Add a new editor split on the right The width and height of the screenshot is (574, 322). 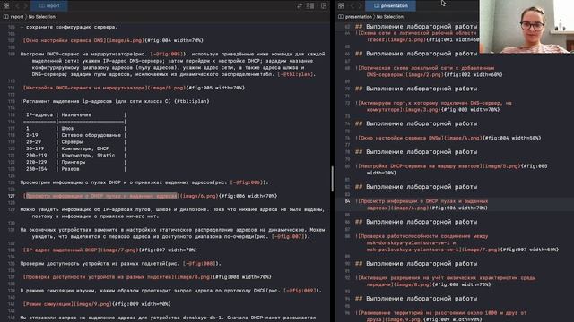(x=324, y=5)
